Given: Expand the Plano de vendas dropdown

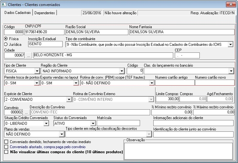Looking at the screenshot, I should 62,135.
